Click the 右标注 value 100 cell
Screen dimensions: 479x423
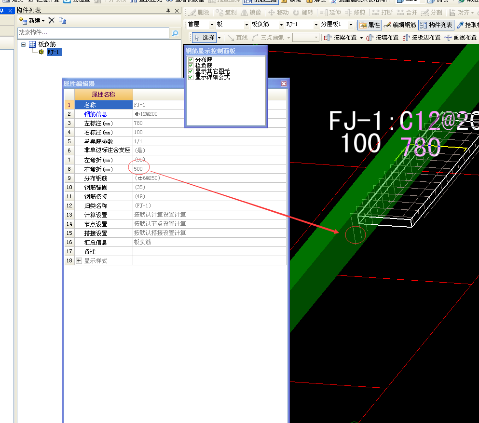(209, 132)
